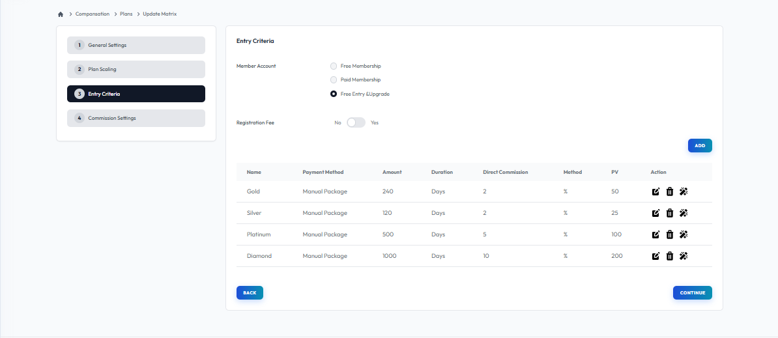Click the magic wand icon for Gold
This screenshot has height=338, width=778.
(684, 191)
